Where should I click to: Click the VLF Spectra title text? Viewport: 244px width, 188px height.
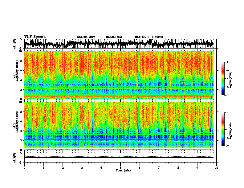tap(35, 37)
